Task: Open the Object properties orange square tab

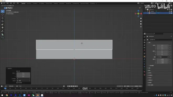Action: pos(144,56)
